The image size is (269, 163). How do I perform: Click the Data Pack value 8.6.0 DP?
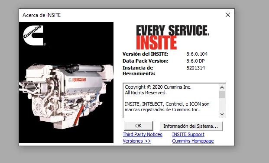195,61
